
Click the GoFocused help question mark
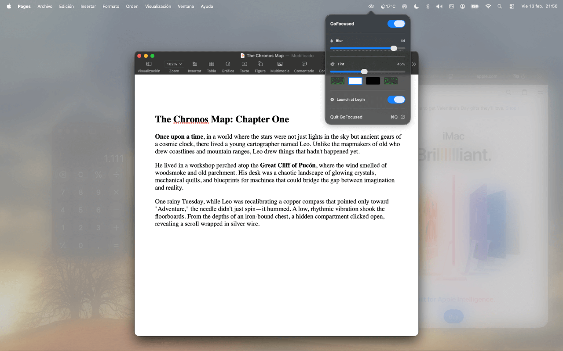point(402,117)
